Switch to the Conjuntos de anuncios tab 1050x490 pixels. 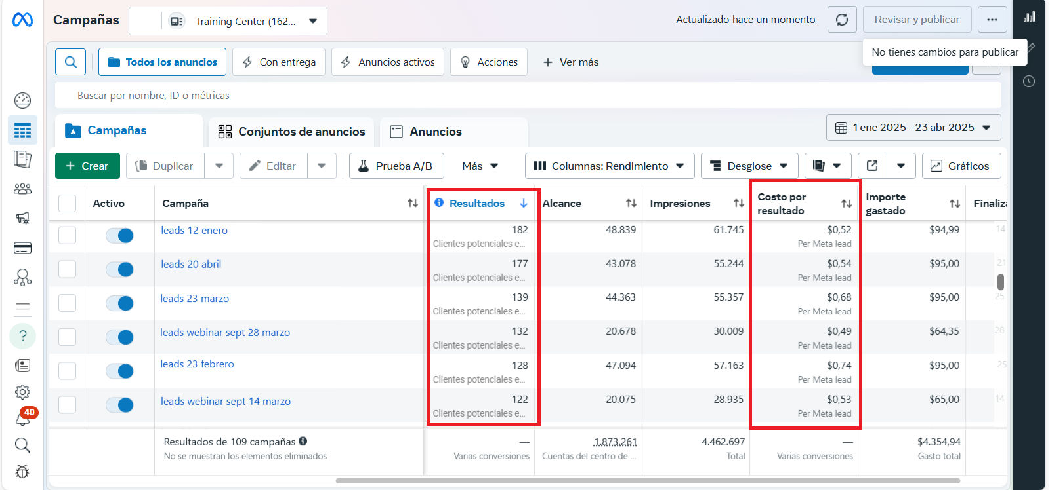point(292,132)
